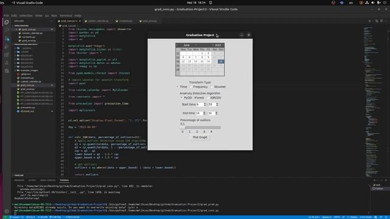The image size is (390, 219).
Task: Click Start time hour stepper arrows
Action: click(205, 105)
